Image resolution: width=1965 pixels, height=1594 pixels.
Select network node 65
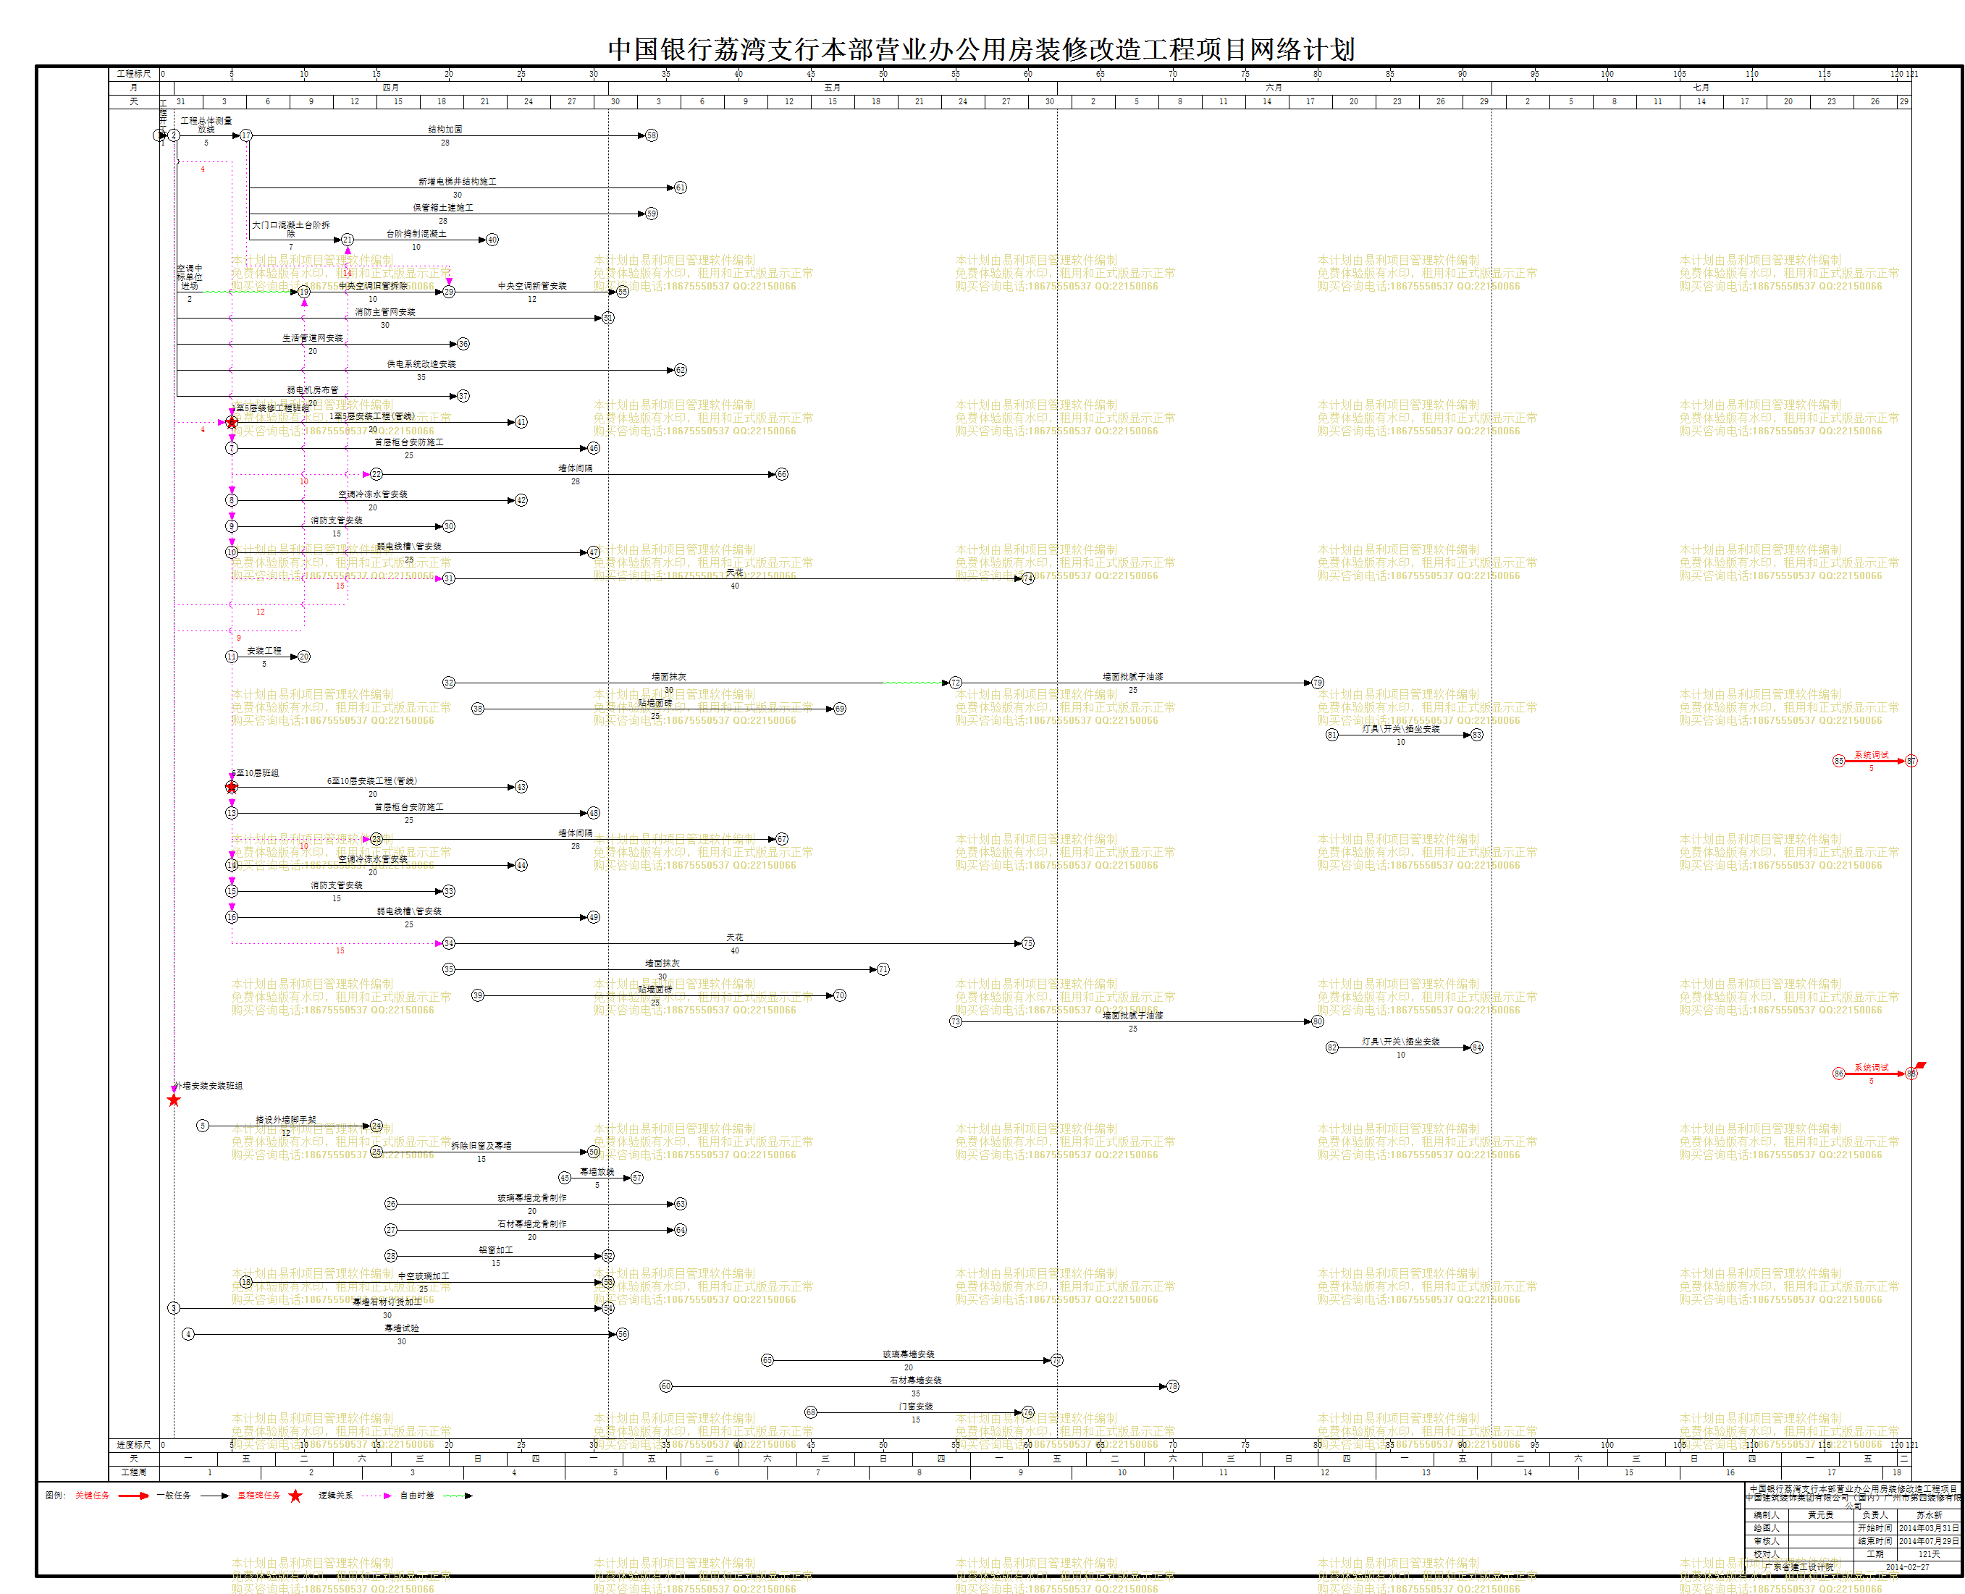tap(767, 1361)
